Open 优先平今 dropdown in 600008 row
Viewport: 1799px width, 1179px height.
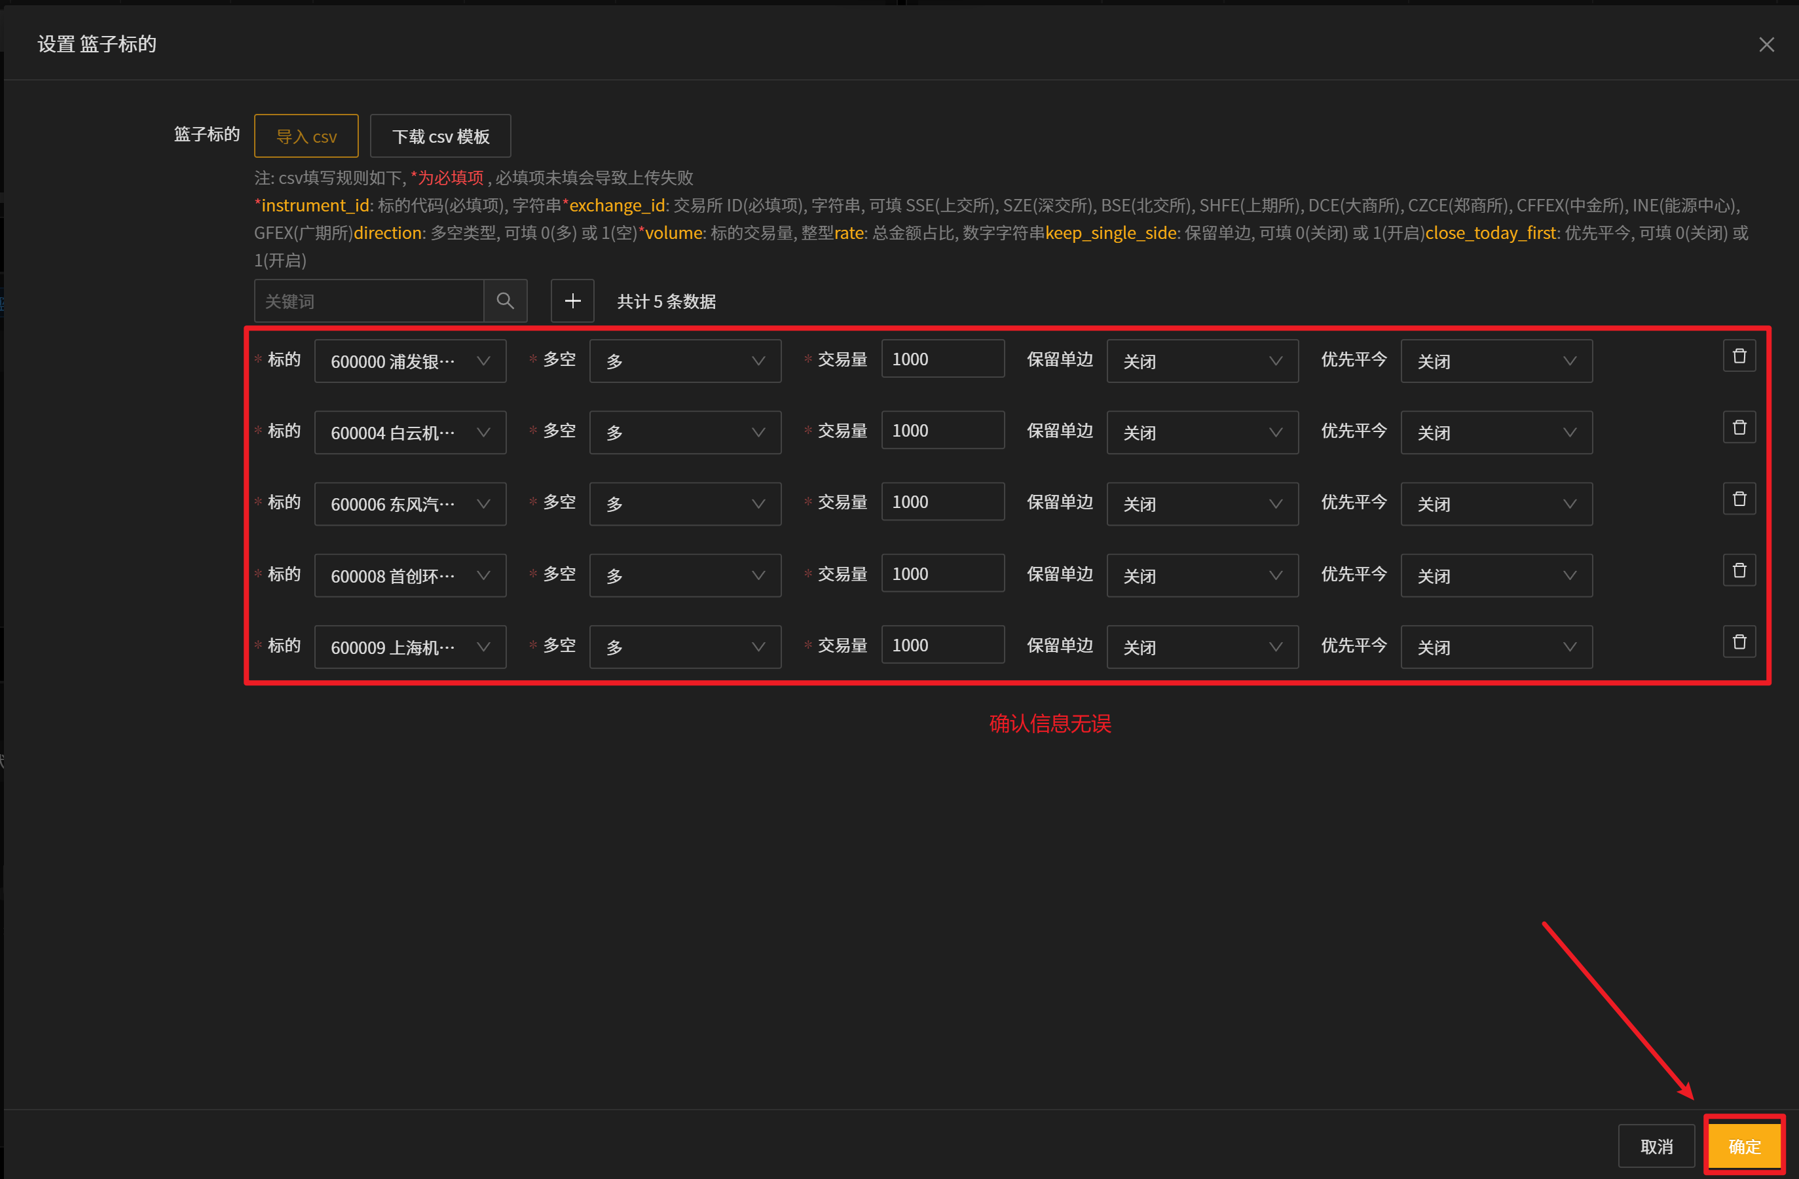1496,576
